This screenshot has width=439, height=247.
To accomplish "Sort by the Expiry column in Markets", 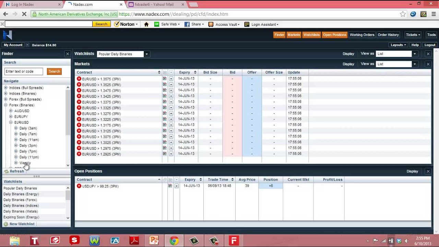I will pyautogui.click(x=186, y=72).
